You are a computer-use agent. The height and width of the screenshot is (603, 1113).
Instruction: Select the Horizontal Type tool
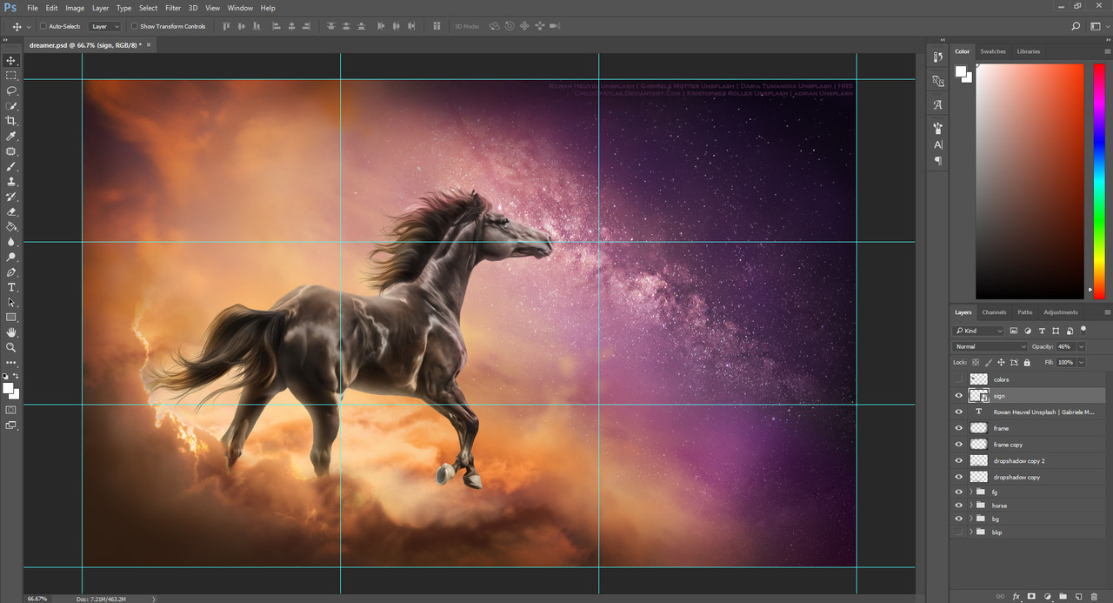(11, 287)
